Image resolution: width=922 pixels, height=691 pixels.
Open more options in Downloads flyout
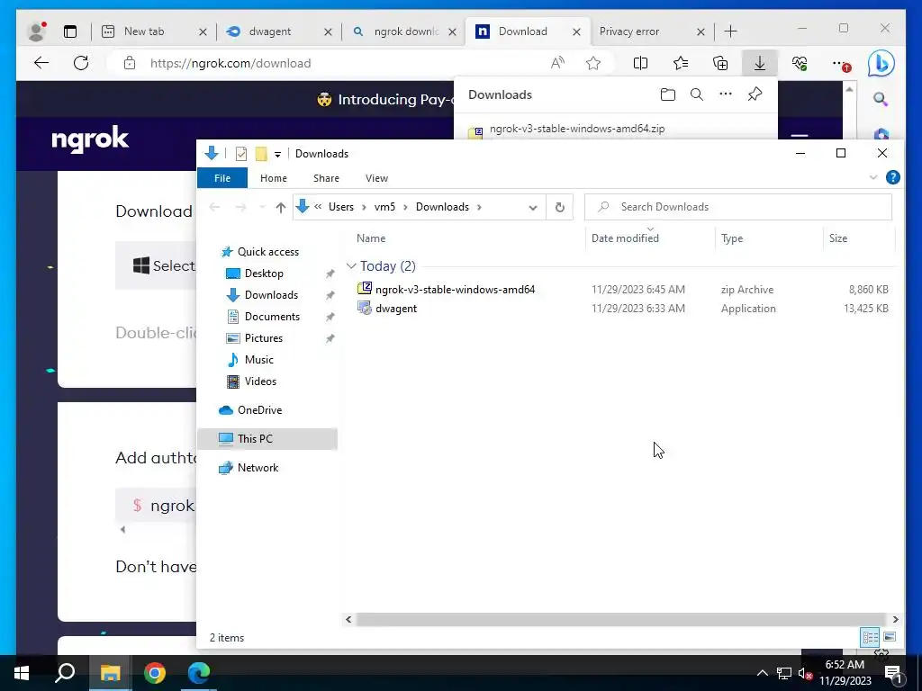[726, 94]
